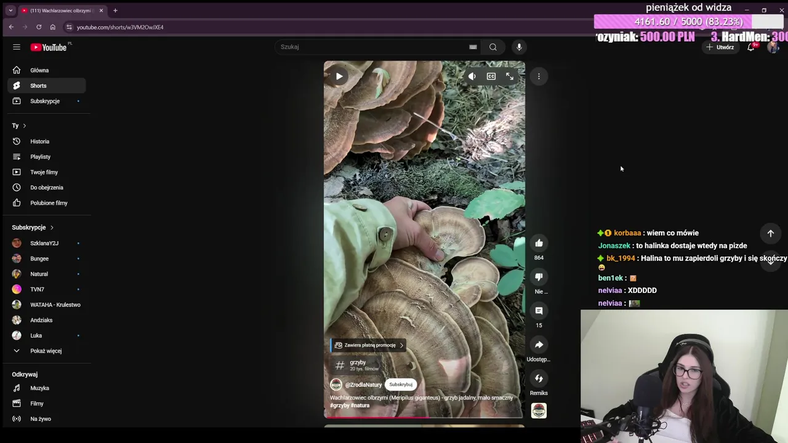788x443 pixels.
Task: Click korbaaa username in chat overlay
Action: [x=627, y=233]
